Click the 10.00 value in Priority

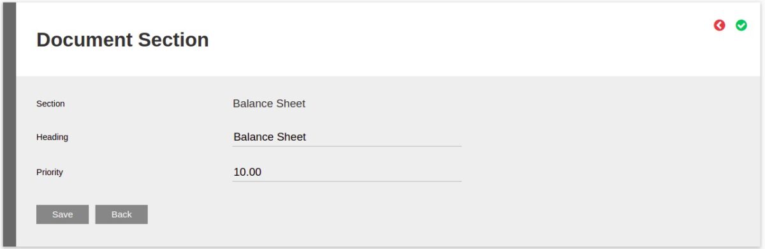(247, 172)
